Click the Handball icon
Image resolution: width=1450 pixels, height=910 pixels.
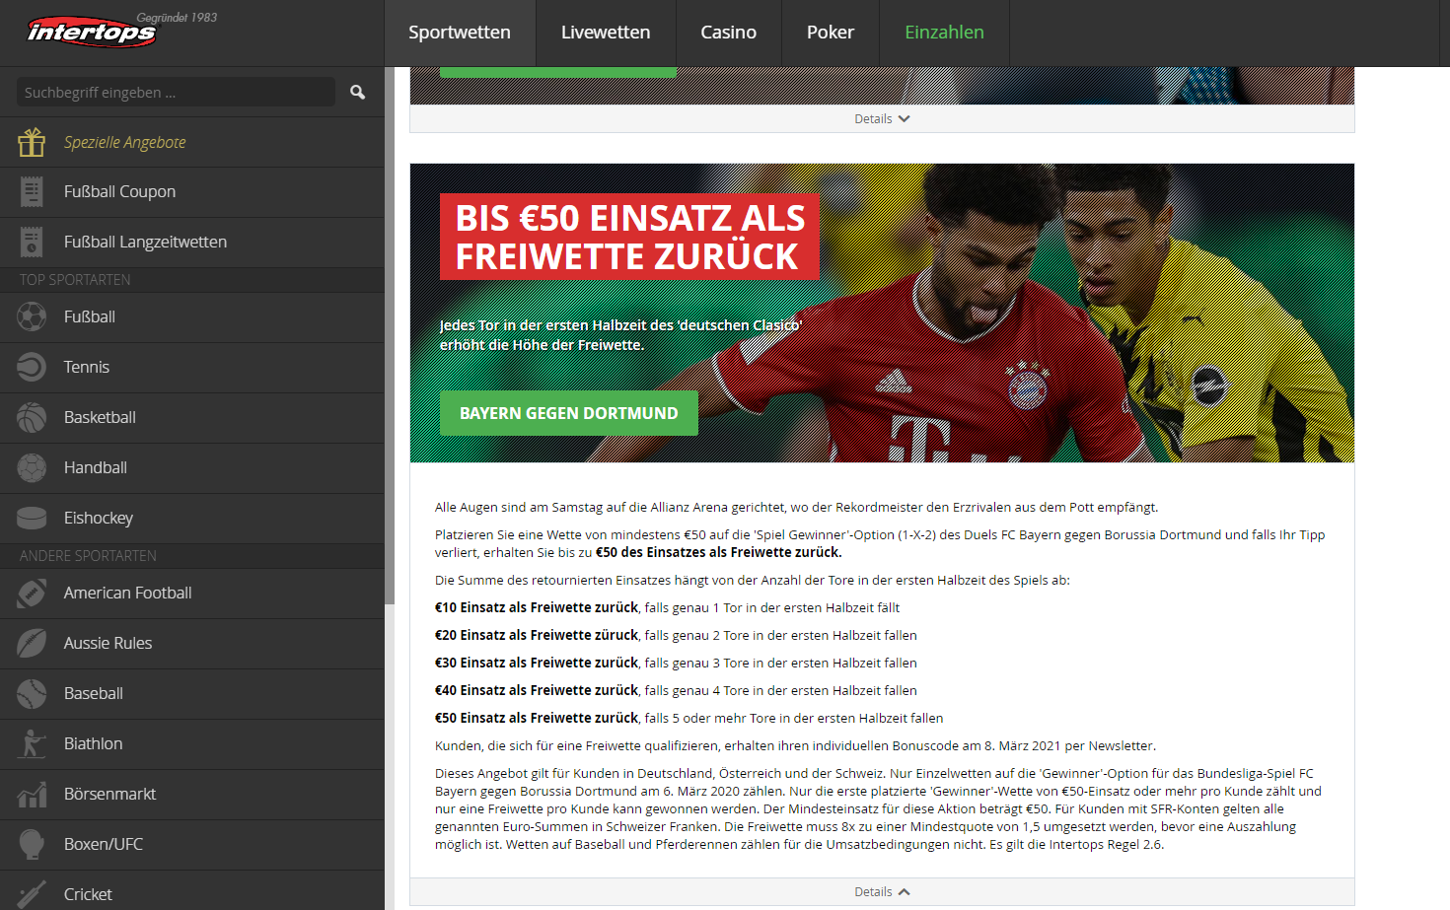pyautogui.click(x=32, y=467)
